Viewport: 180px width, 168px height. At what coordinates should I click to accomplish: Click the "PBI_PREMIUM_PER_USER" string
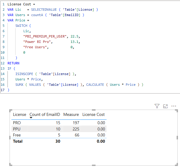click(x=45, y=36)
